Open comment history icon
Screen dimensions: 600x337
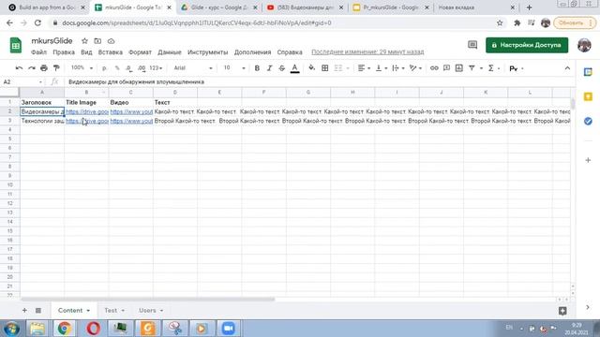[472, 45]
